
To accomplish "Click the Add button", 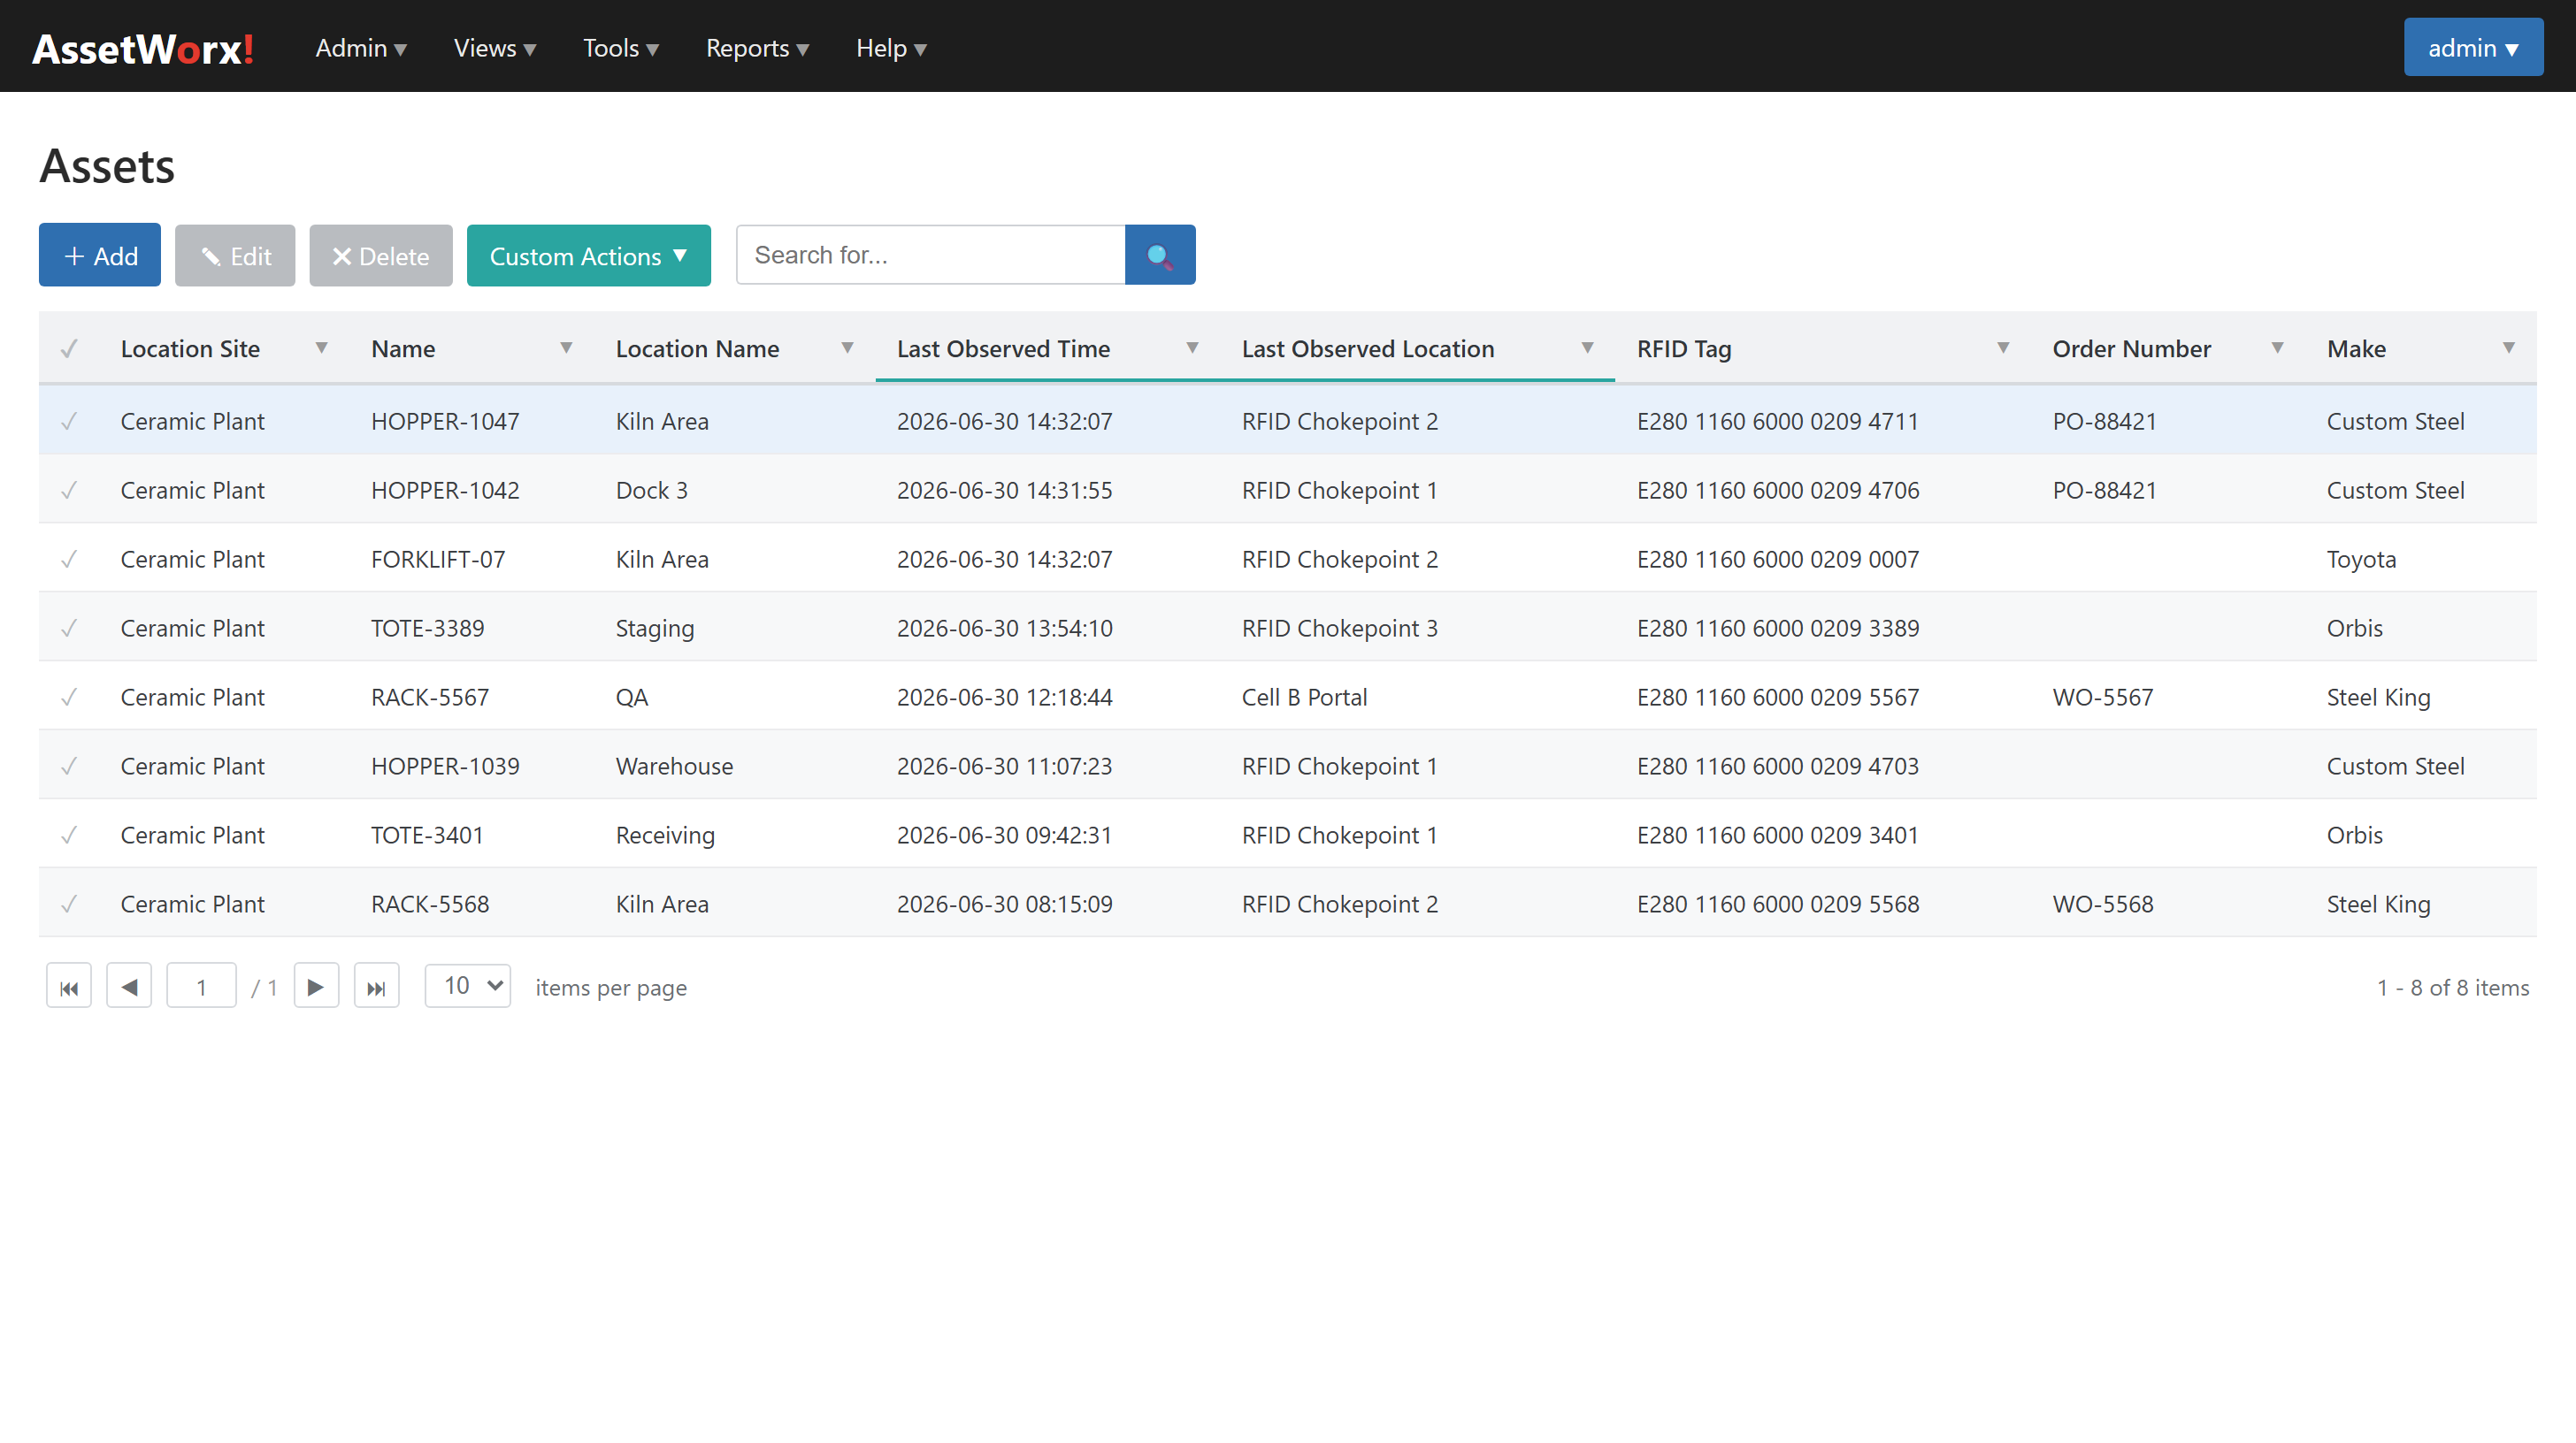I will [x=100, y=255].
